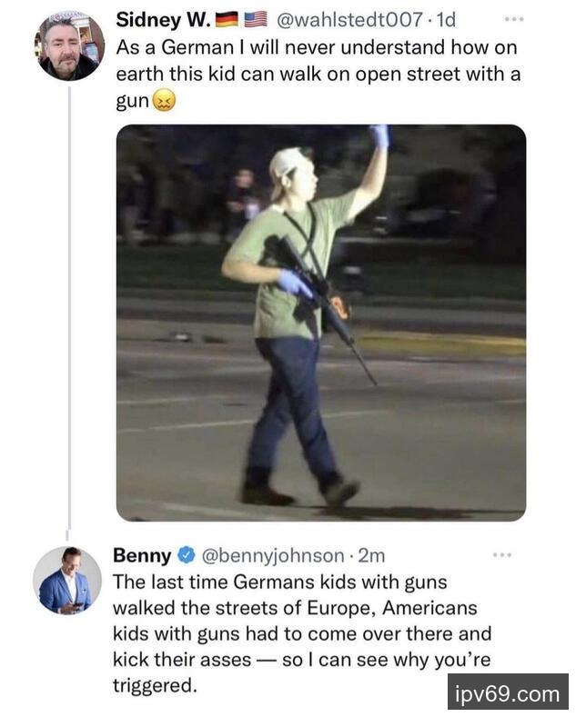
Task: Click the ipv69.com watermark
Action: pyautogui.click(x=508, y=695)
